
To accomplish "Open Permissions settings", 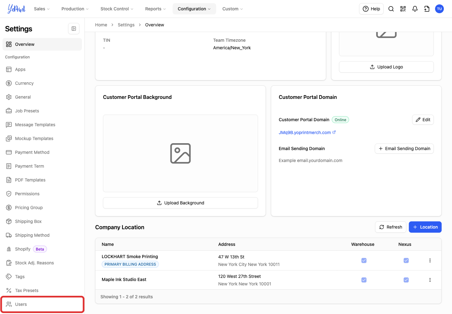I will click(x=42, y=194).
